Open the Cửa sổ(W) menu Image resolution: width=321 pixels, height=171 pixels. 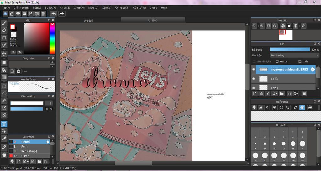(x=139, y=8)
